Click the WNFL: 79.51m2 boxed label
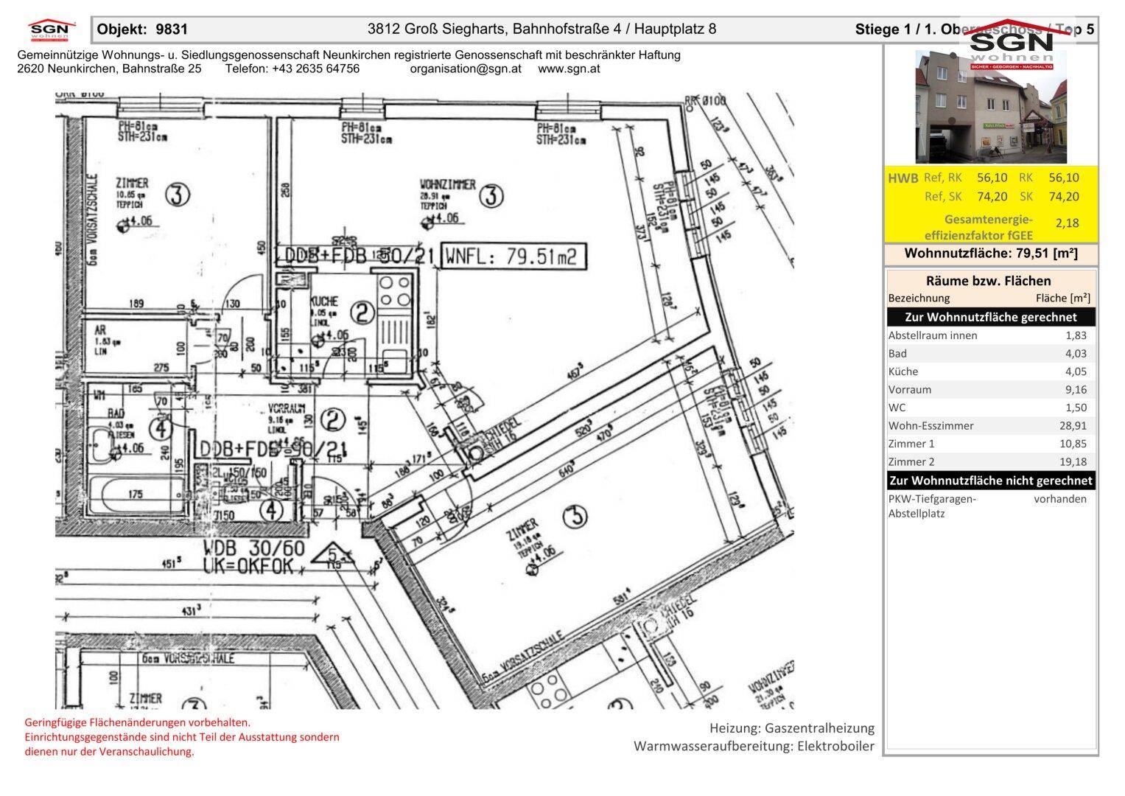1125x796 pixels. [514, 257]
